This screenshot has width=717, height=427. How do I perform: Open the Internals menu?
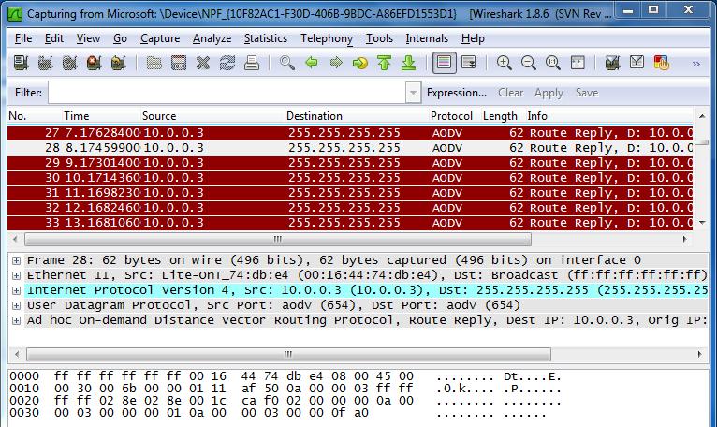[x=427, y=38]
